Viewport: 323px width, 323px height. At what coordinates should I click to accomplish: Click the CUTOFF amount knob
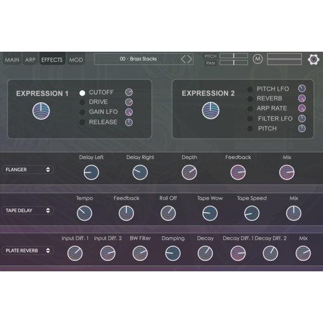point(129,92)
